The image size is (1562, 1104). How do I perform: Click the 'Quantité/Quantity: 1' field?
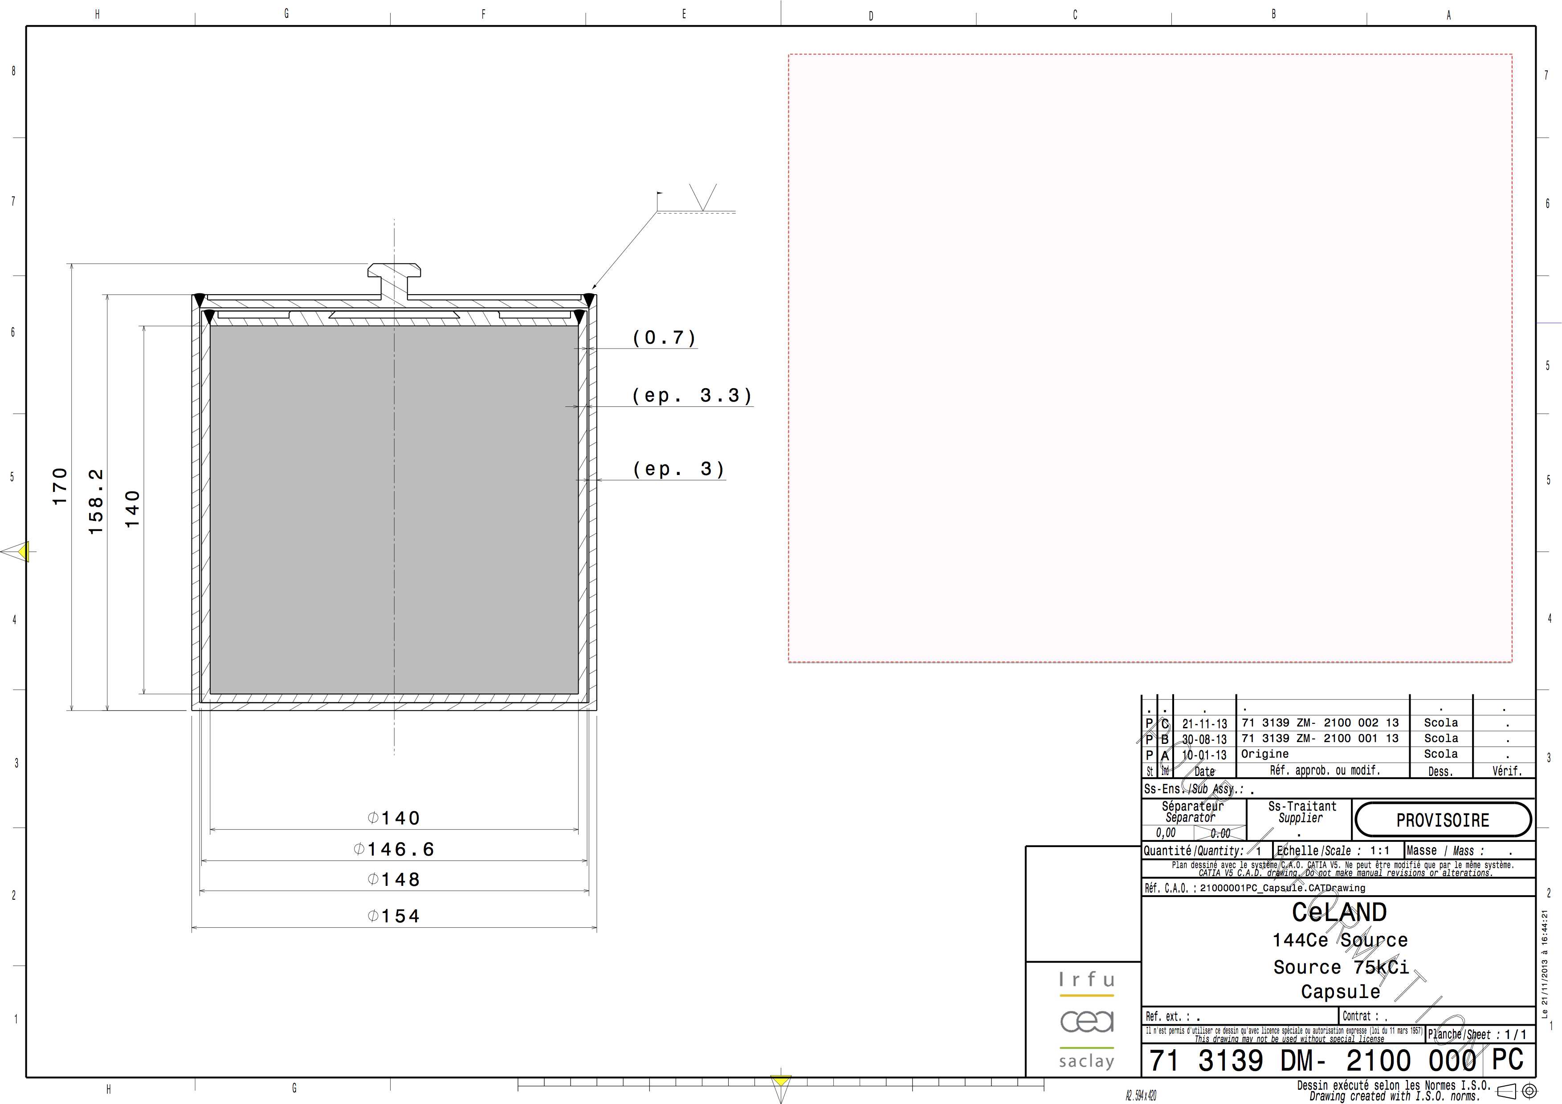1206,850
